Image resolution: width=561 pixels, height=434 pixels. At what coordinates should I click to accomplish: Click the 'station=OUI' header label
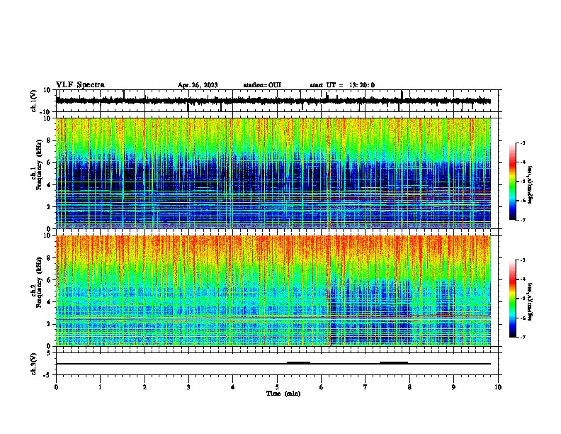(262, 85)
